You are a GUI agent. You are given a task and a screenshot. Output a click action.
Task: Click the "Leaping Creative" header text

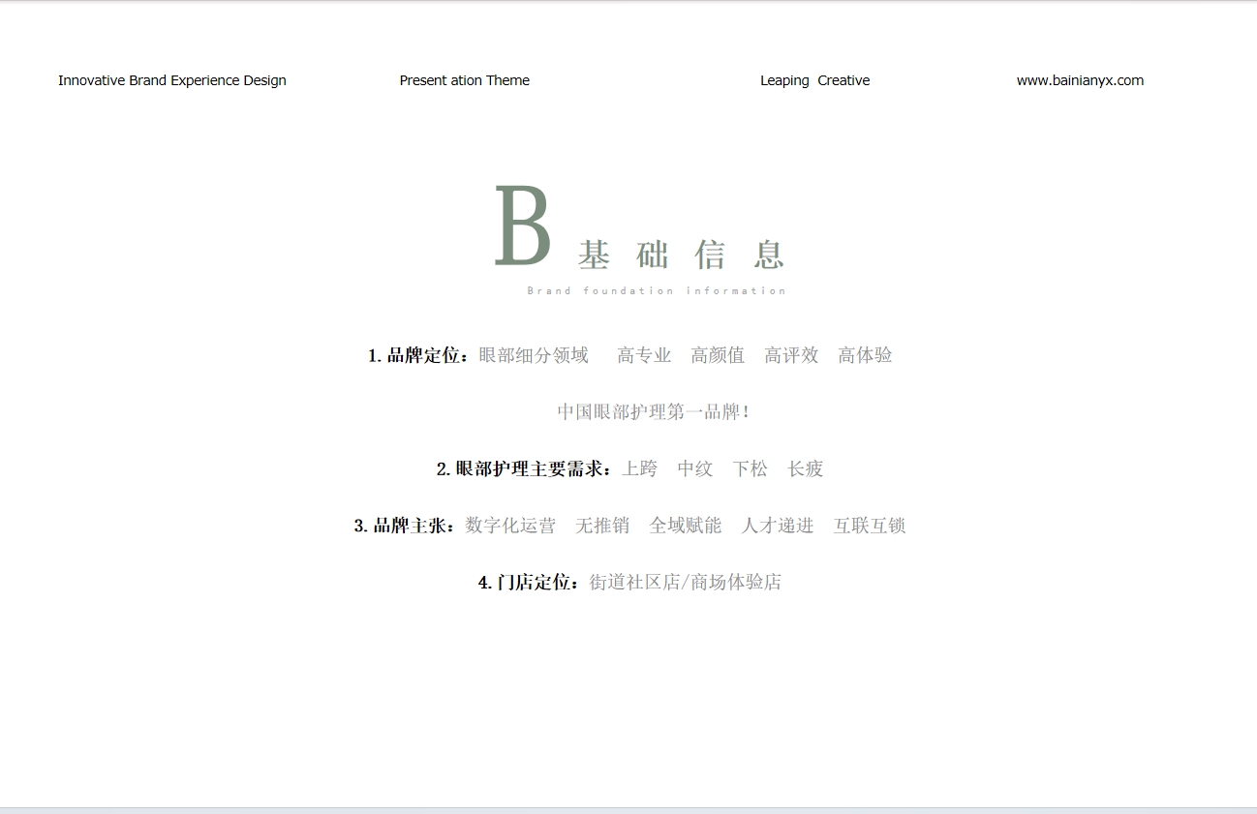(814, 80)
